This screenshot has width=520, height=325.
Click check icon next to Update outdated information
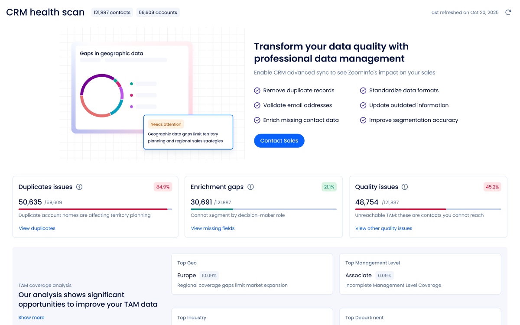363,105
